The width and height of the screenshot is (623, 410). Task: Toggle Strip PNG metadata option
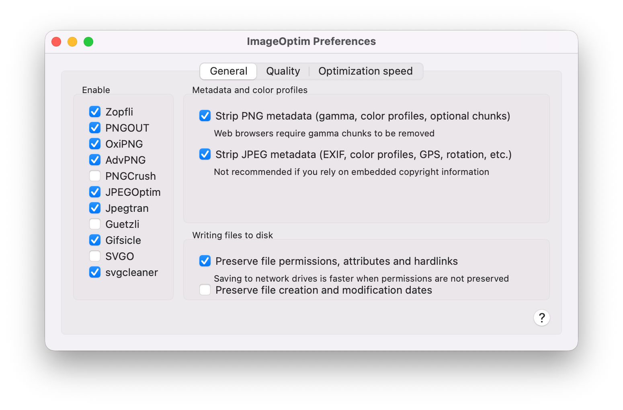[x=205, y=116]
